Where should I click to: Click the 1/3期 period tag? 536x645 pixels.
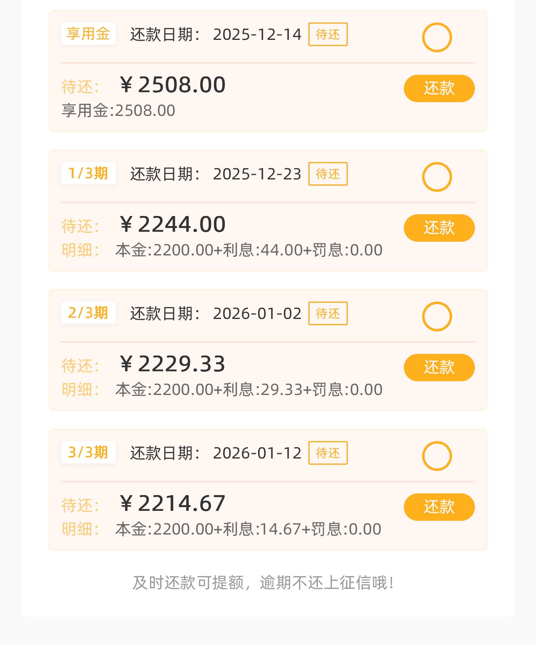pyautogui.click(x=88, y=173)
